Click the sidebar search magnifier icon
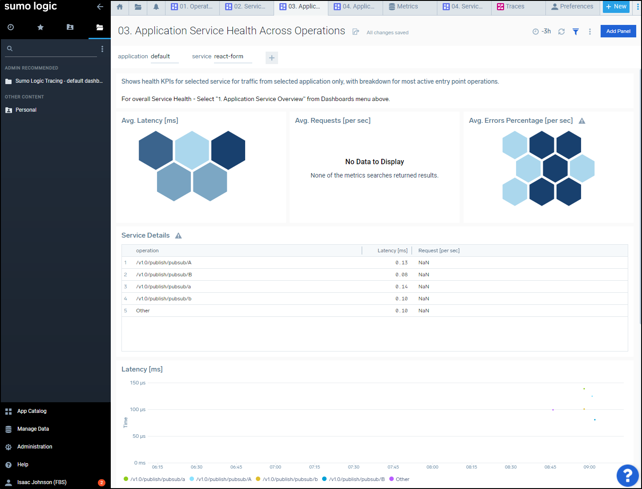The height and width of the screenshot is (489, 642). (x=10, y=48)
